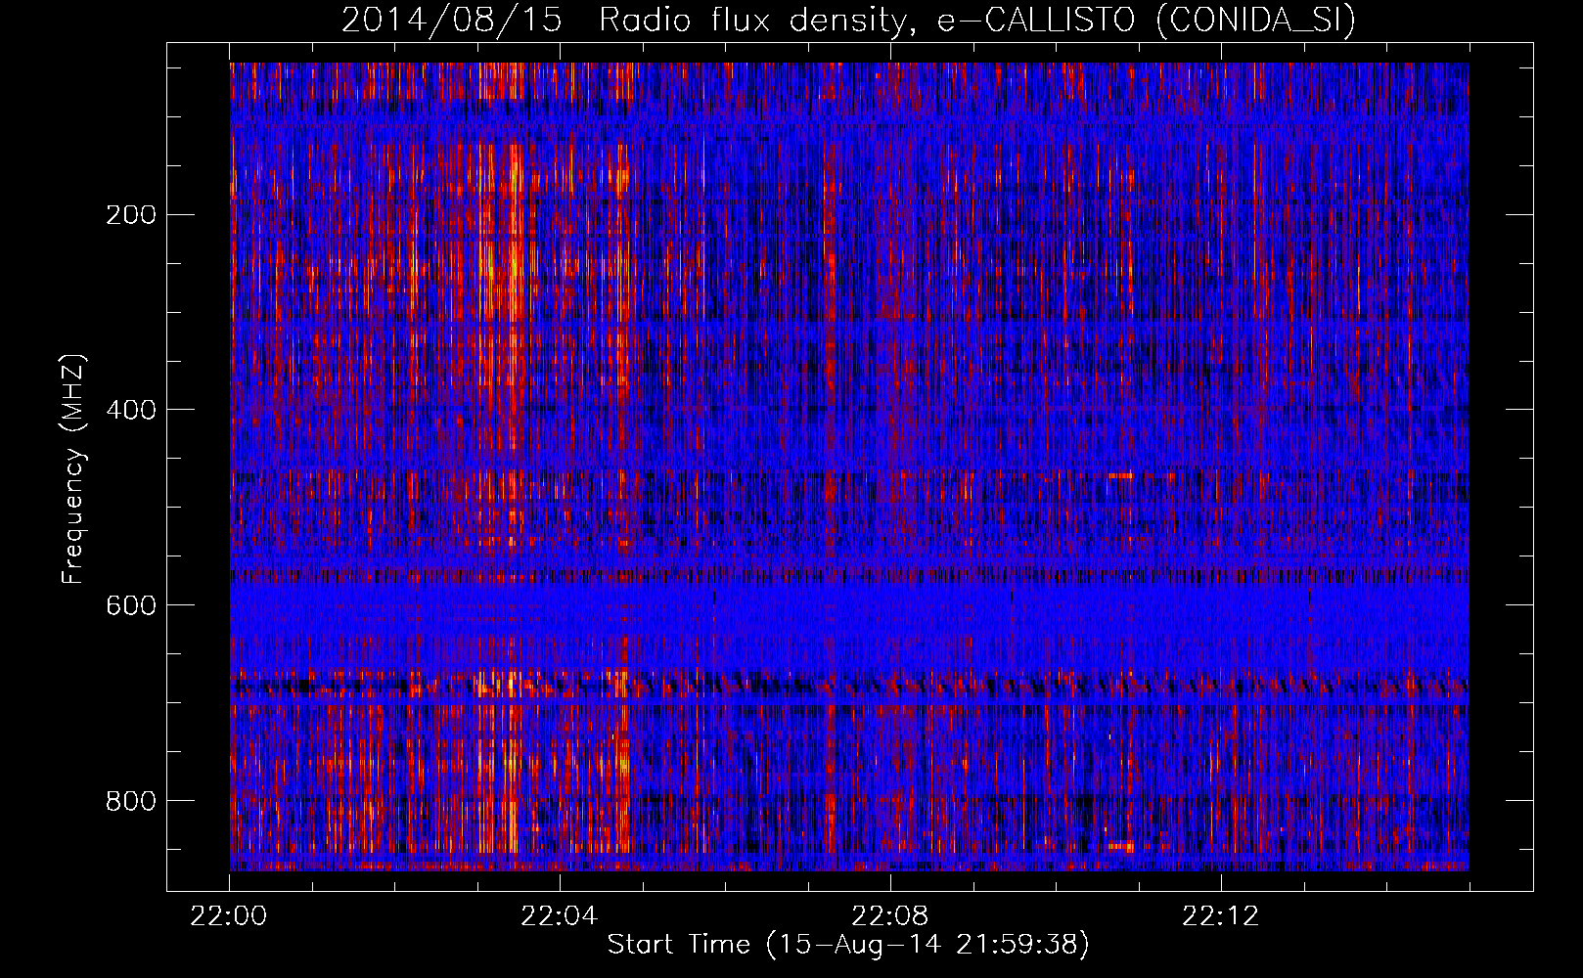Click the '22:08' time tick label
The height and width of the screenshot is (978, 1583).
pyautogui.click(x=890, y=915)
